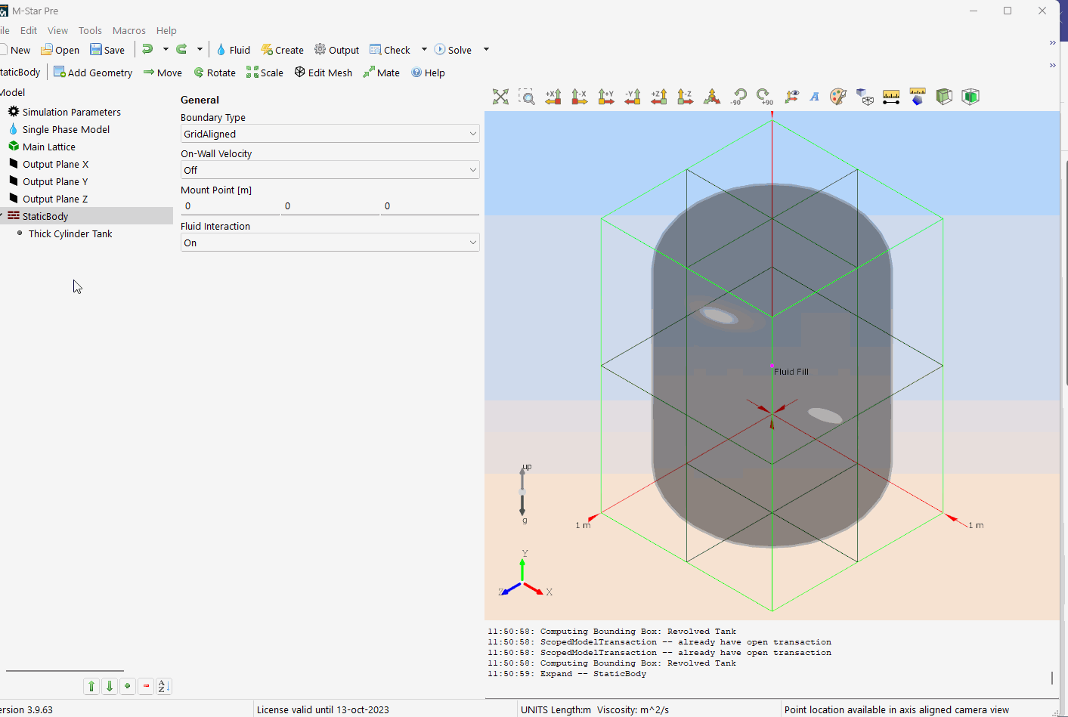
Task: Click the red minus remove button
Action: [146, 686]
